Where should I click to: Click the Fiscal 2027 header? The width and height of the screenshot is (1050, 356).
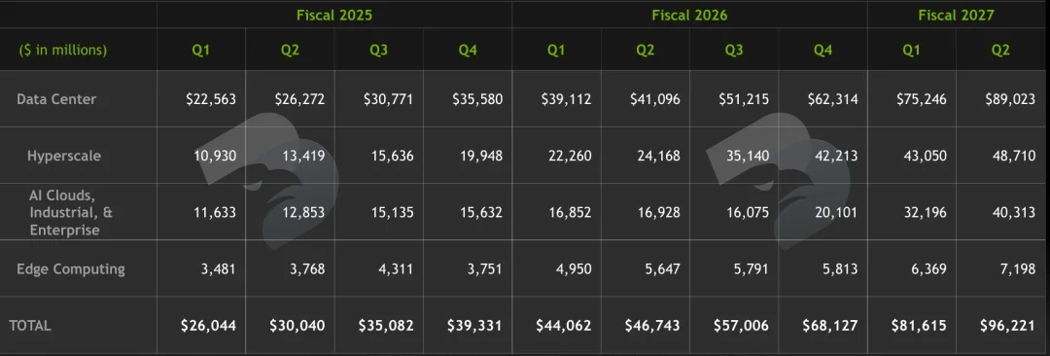click(957, 14)
